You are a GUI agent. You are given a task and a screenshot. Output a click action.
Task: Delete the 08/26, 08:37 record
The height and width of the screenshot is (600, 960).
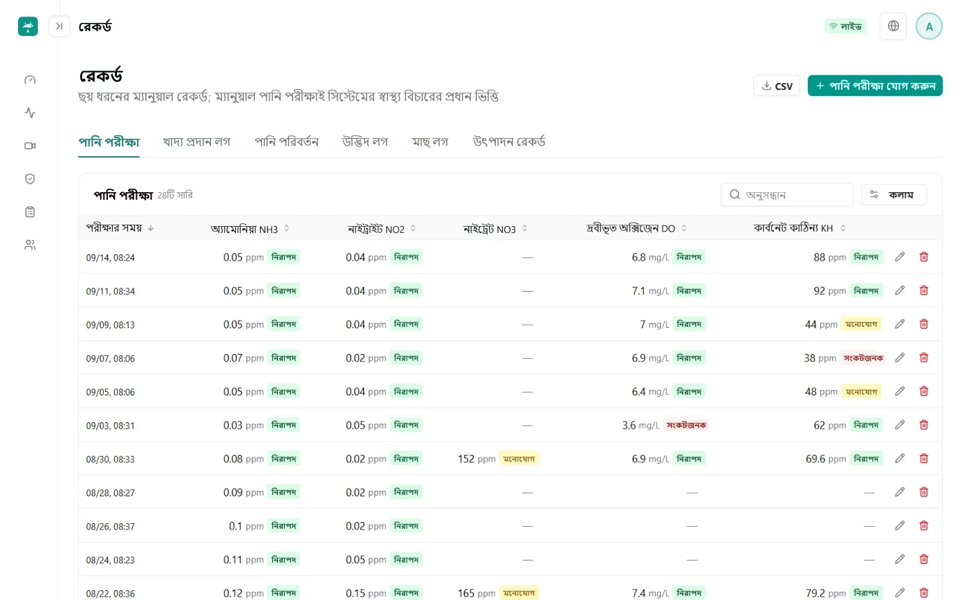923,526
